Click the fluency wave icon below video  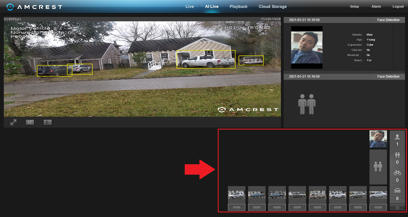30,122
